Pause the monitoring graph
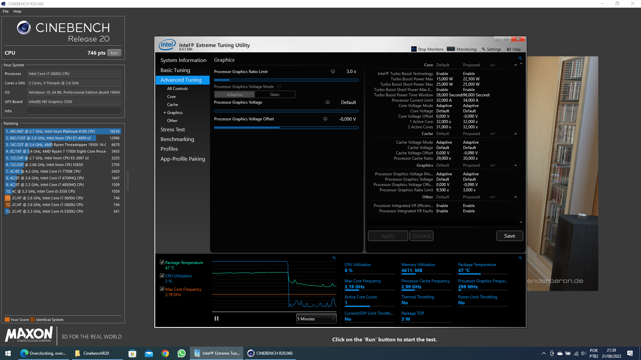 click(x=216, y=319)
